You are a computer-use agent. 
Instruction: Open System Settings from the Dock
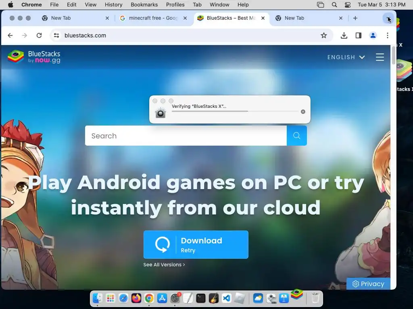[x=175, y=298]
